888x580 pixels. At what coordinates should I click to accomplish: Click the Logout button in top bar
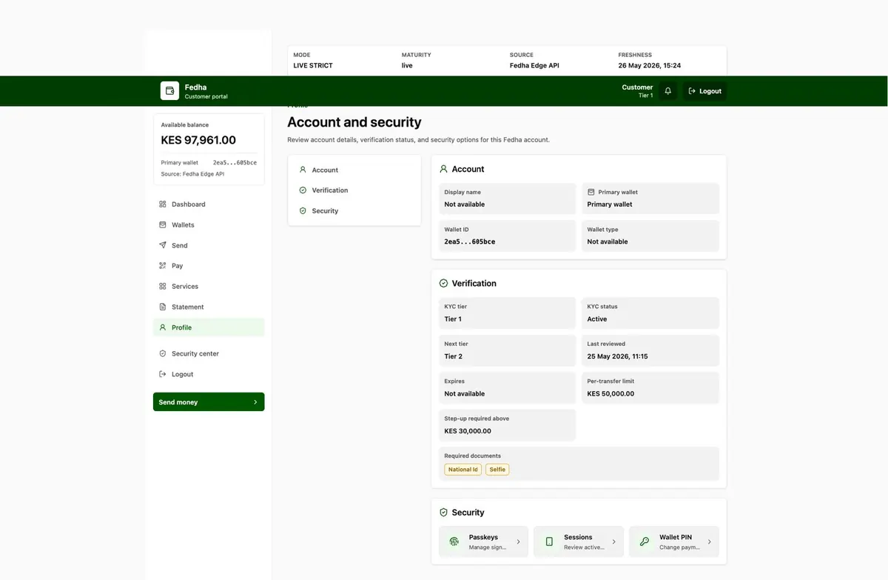point(704,91)
